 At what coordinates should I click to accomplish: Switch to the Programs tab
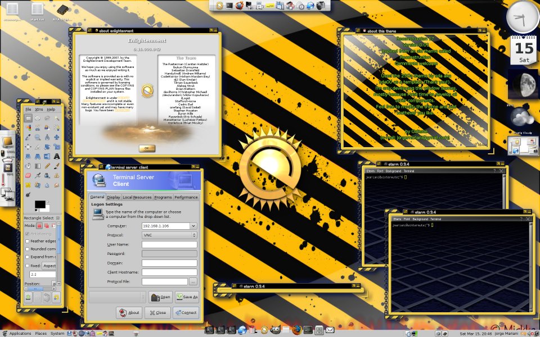tap(163, 197)
